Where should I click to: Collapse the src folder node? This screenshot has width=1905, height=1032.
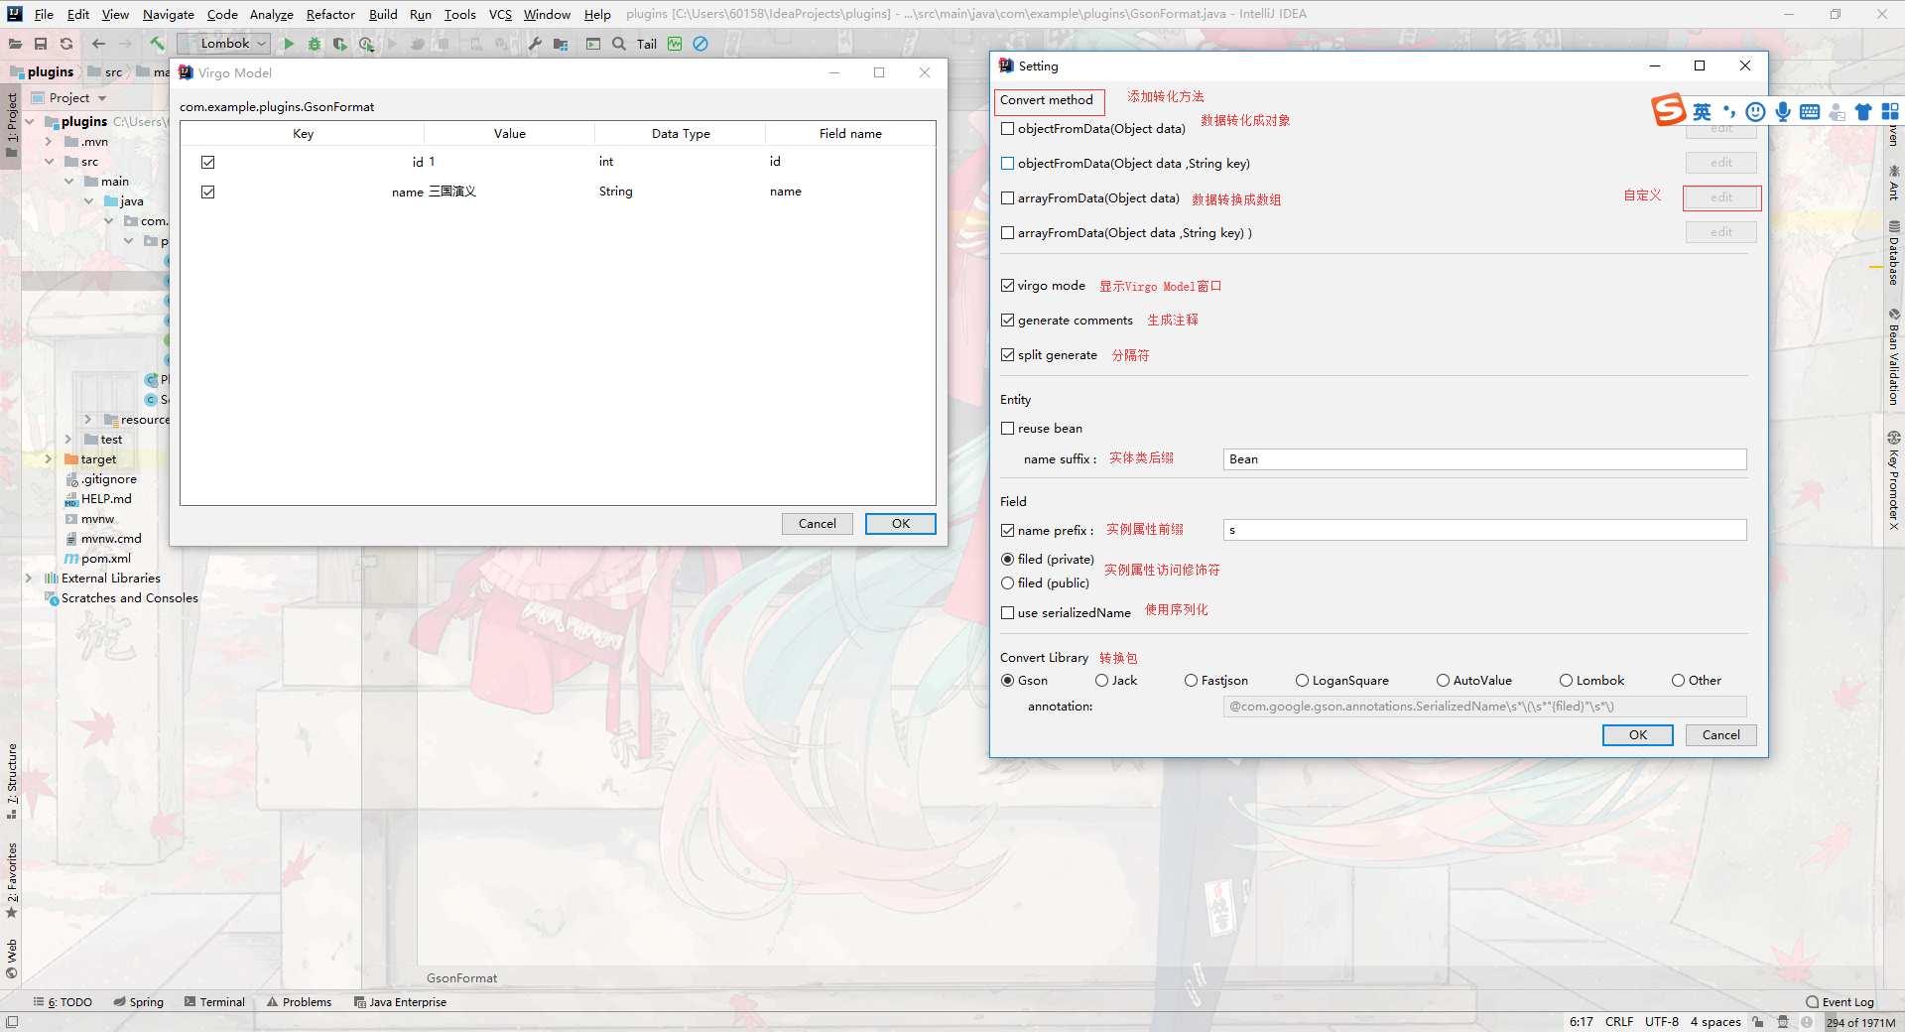click(49, 162)
